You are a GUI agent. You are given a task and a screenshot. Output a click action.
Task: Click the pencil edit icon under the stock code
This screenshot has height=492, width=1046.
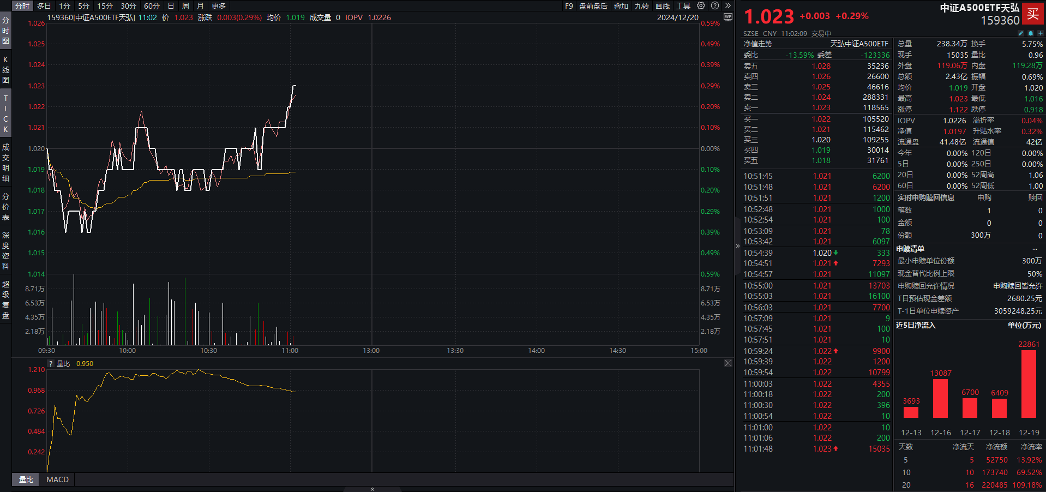[1020, 33]
